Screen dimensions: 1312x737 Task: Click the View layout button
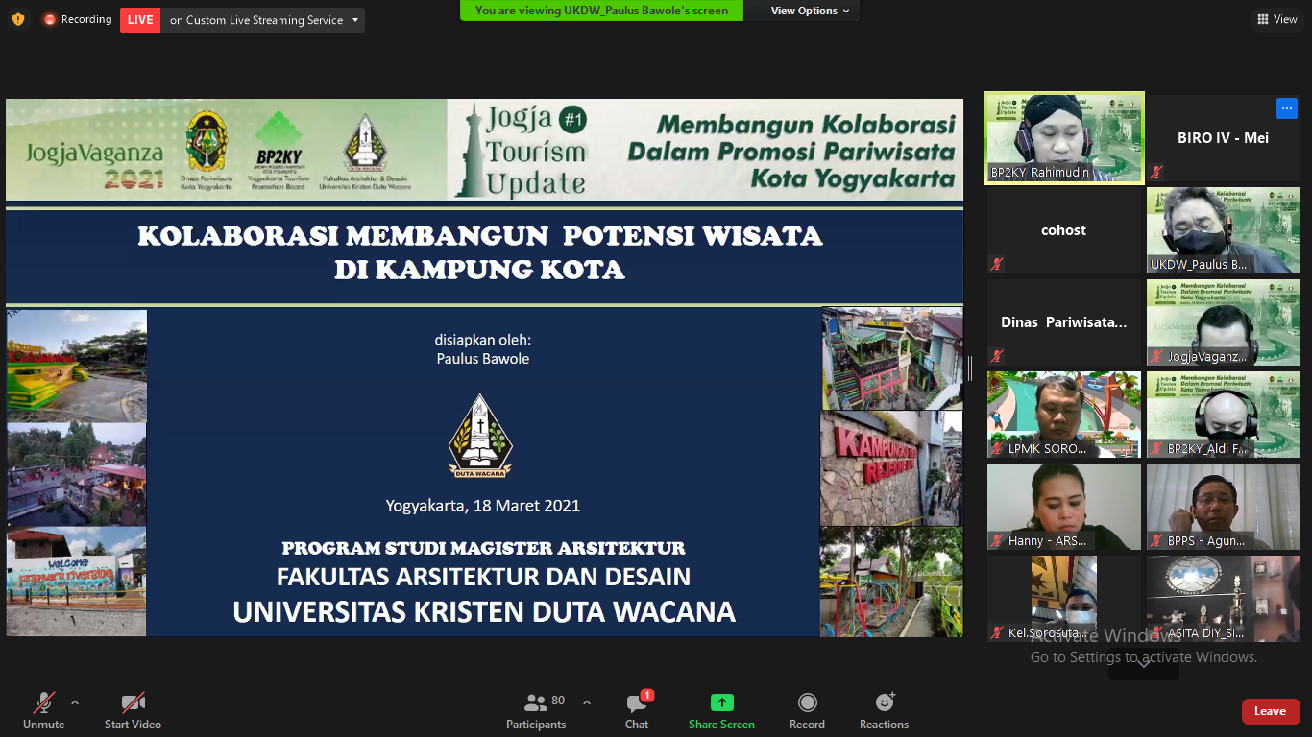[1276, 19]
